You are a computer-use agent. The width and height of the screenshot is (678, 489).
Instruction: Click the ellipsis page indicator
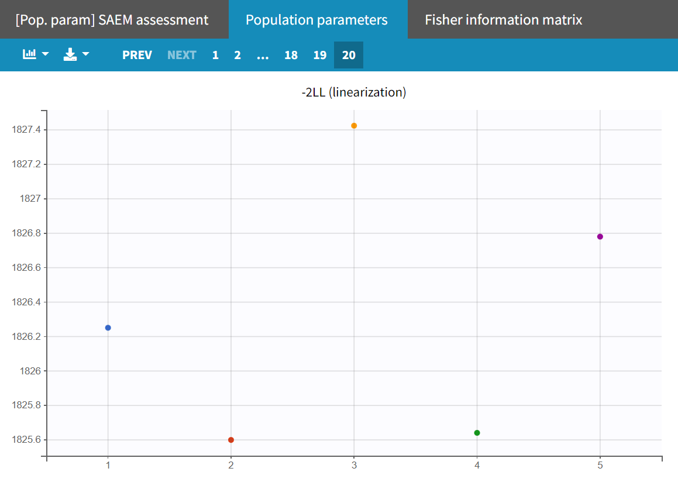263,55
